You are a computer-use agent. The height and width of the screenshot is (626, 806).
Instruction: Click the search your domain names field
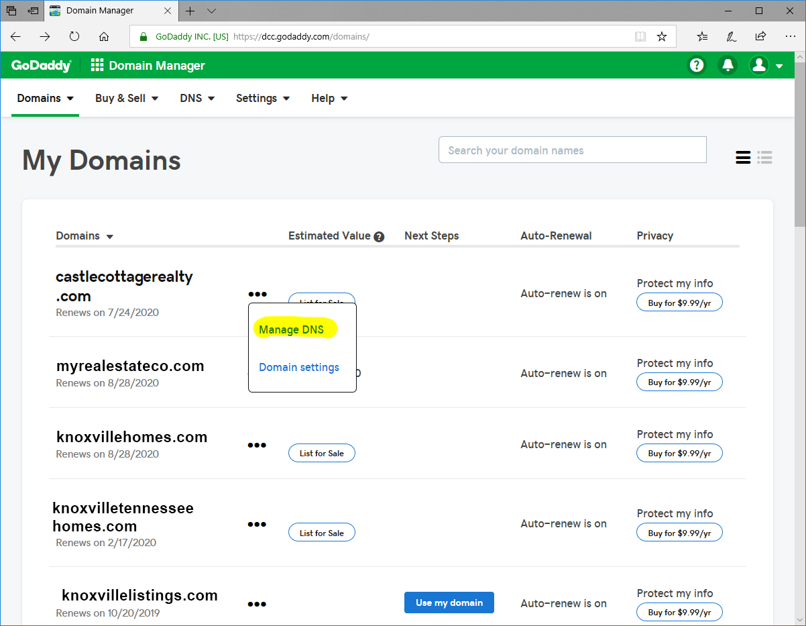(573, 150)
